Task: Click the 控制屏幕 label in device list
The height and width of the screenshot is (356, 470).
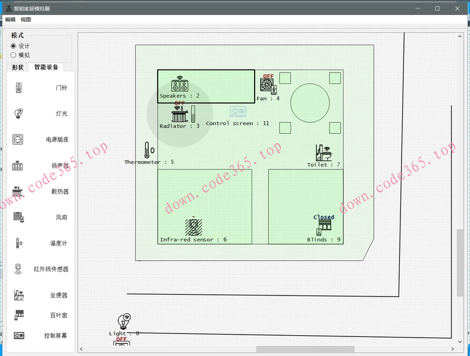Action: pos(55,336)
